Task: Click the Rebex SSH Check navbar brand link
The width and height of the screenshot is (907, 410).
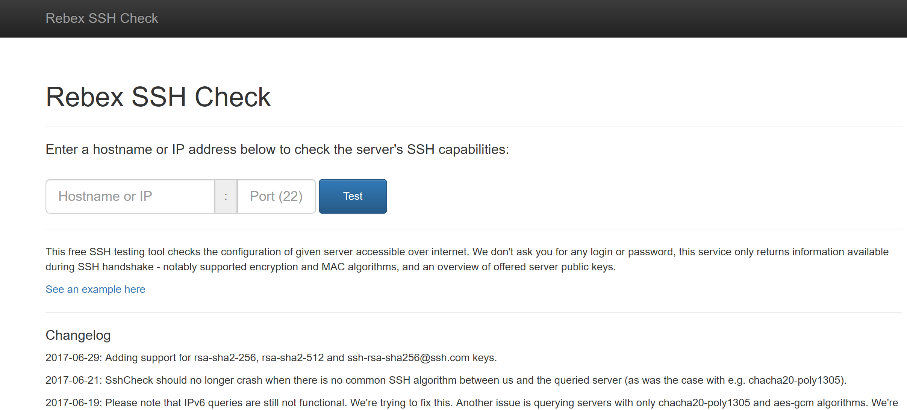Action: (102, 18)
